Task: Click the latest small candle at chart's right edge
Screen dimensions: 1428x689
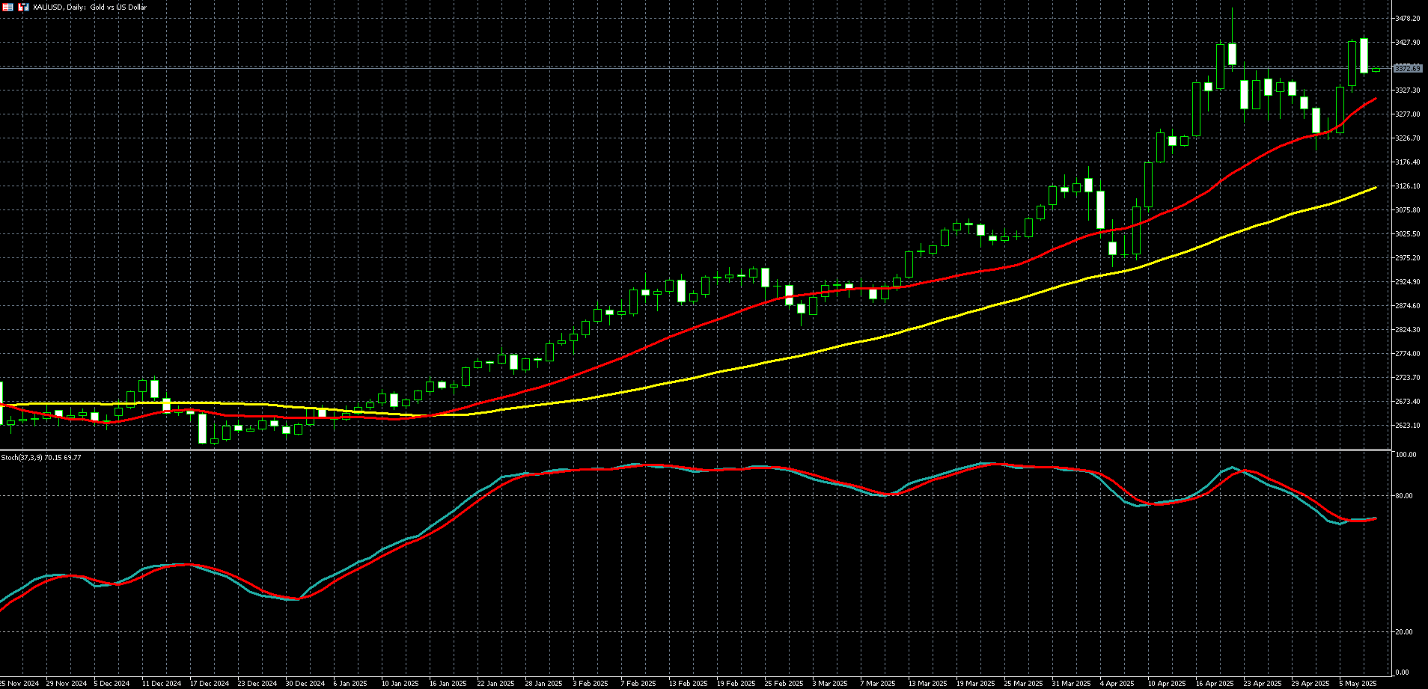Action: click(x=1376, y=70)
